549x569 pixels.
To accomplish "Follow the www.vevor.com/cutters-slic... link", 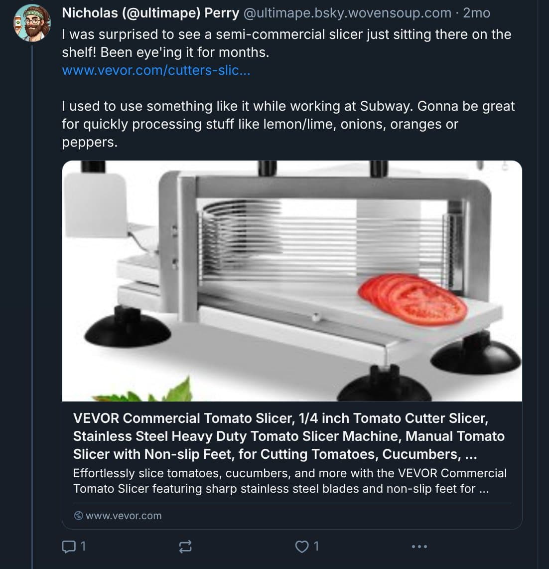I will click(156, 70).
